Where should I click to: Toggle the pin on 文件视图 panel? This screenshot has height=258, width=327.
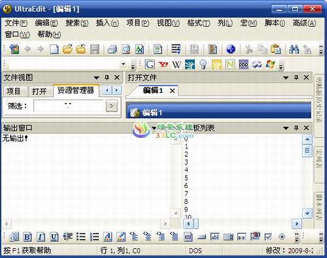[x=107, y=78]
